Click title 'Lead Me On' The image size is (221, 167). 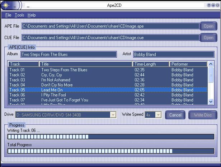click(52, 90)
